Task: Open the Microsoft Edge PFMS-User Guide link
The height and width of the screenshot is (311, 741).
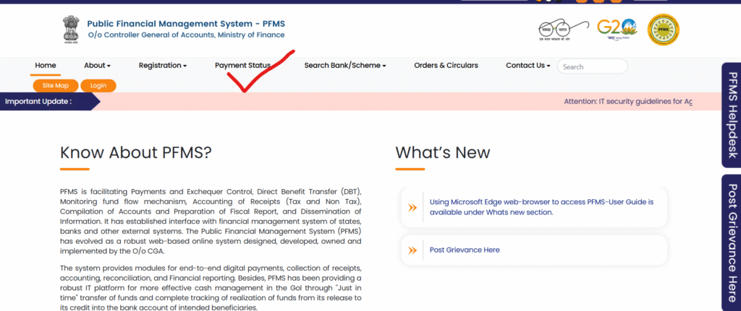Action: pos(541,207)
